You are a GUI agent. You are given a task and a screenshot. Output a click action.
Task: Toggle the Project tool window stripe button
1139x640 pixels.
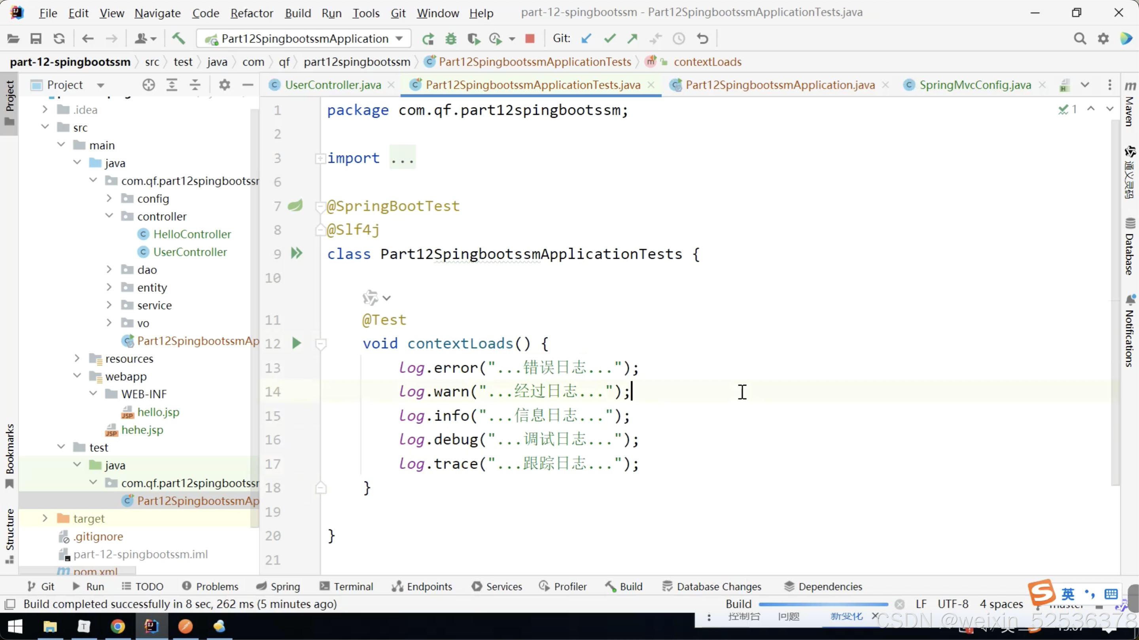[9, 102]
